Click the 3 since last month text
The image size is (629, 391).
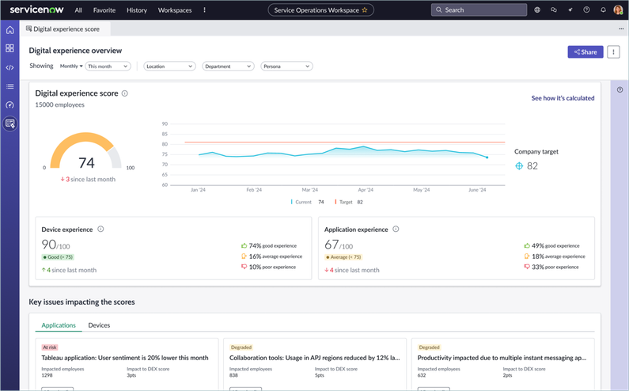[x=88, y=180]
